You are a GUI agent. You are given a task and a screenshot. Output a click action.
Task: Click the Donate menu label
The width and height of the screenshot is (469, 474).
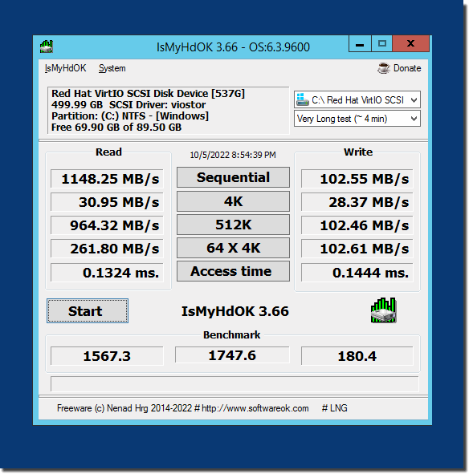pyautogui.click(x=407, y=68)
